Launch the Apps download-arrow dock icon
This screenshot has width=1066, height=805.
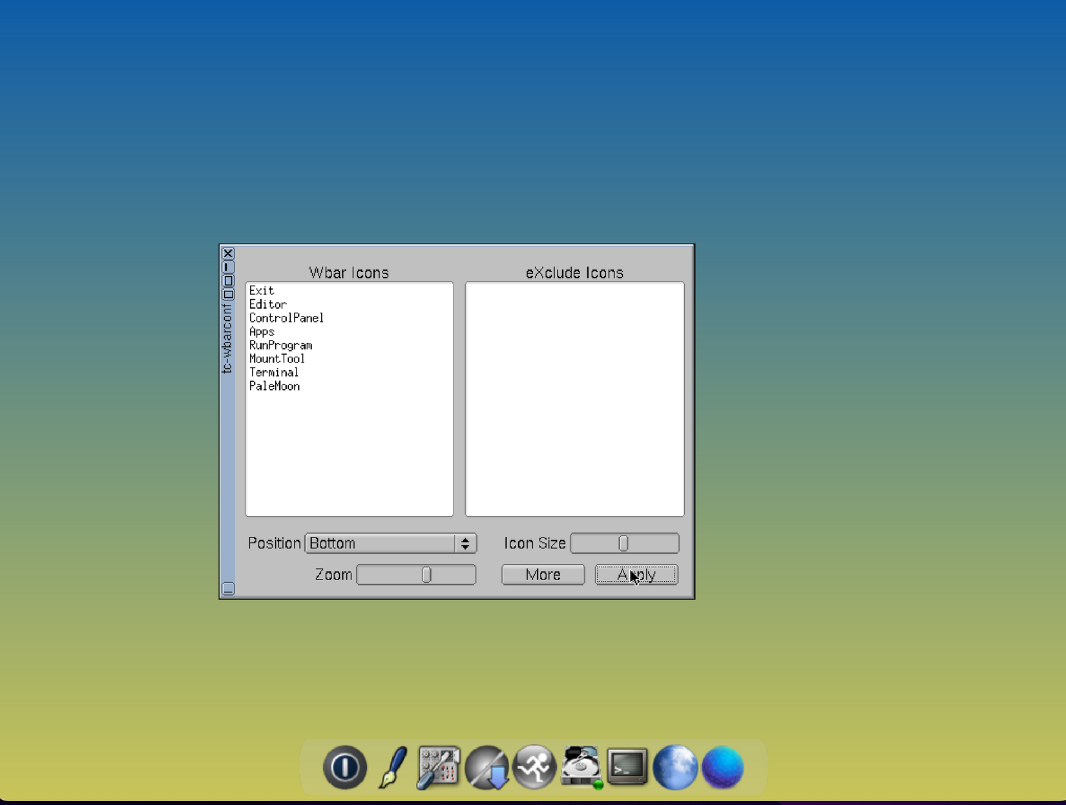[487, 767]
